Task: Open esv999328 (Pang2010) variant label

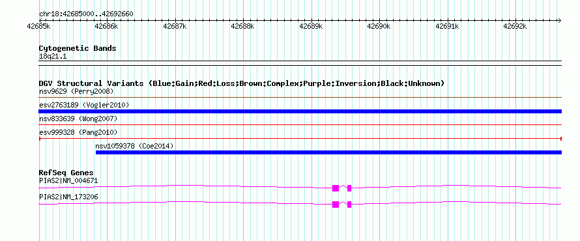Action: pyautogui.click(x=78, y=132)
